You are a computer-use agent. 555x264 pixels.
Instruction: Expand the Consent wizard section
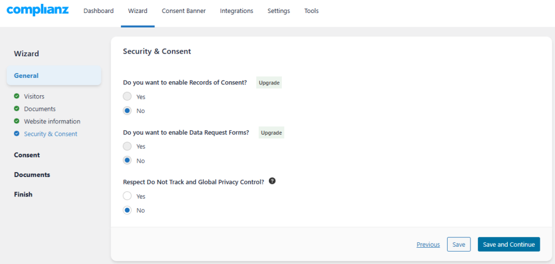[x=27, y=155]
